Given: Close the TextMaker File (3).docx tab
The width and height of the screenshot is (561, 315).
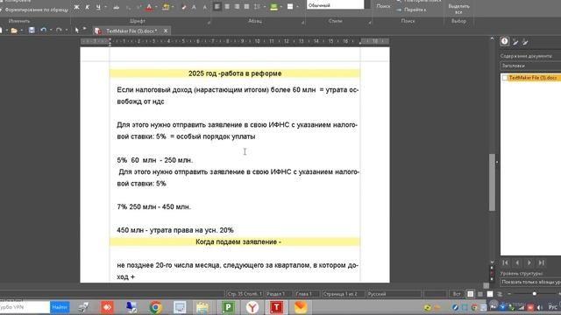Looking at the screenshot, I should coord(166,31).
